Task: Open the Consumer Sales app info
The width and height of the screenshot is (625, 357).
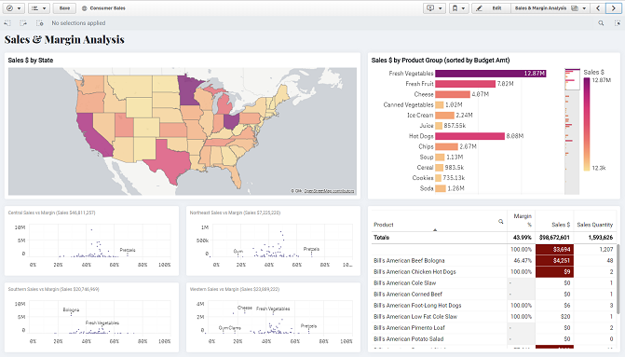Action: coord(103,8)
